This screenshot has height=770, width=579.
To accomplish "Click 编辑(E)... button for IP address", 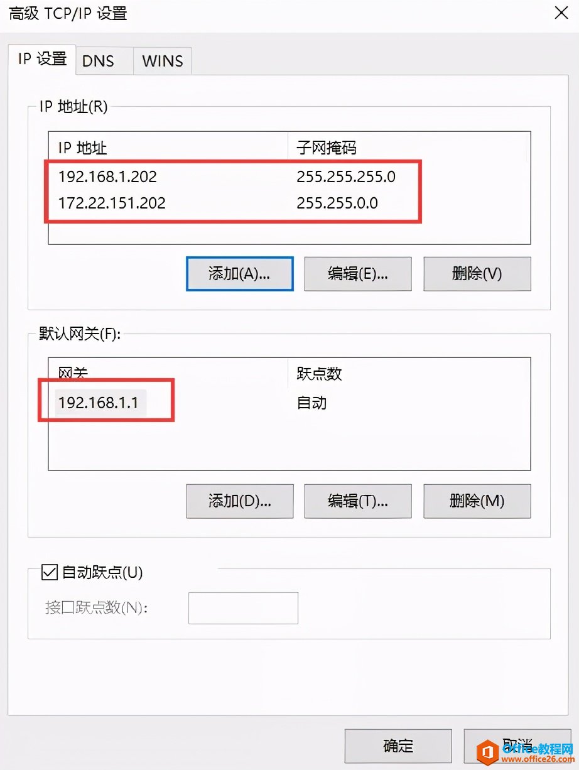I will tap(358, 273).
